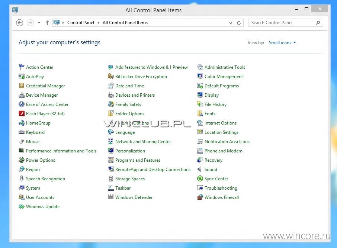Open Notification Area Icons

pos(227,141)
